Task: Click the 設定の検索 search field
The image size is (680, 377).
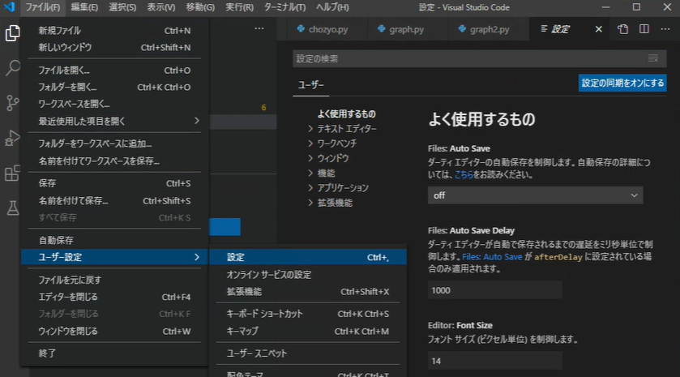Action: [480, 58]
